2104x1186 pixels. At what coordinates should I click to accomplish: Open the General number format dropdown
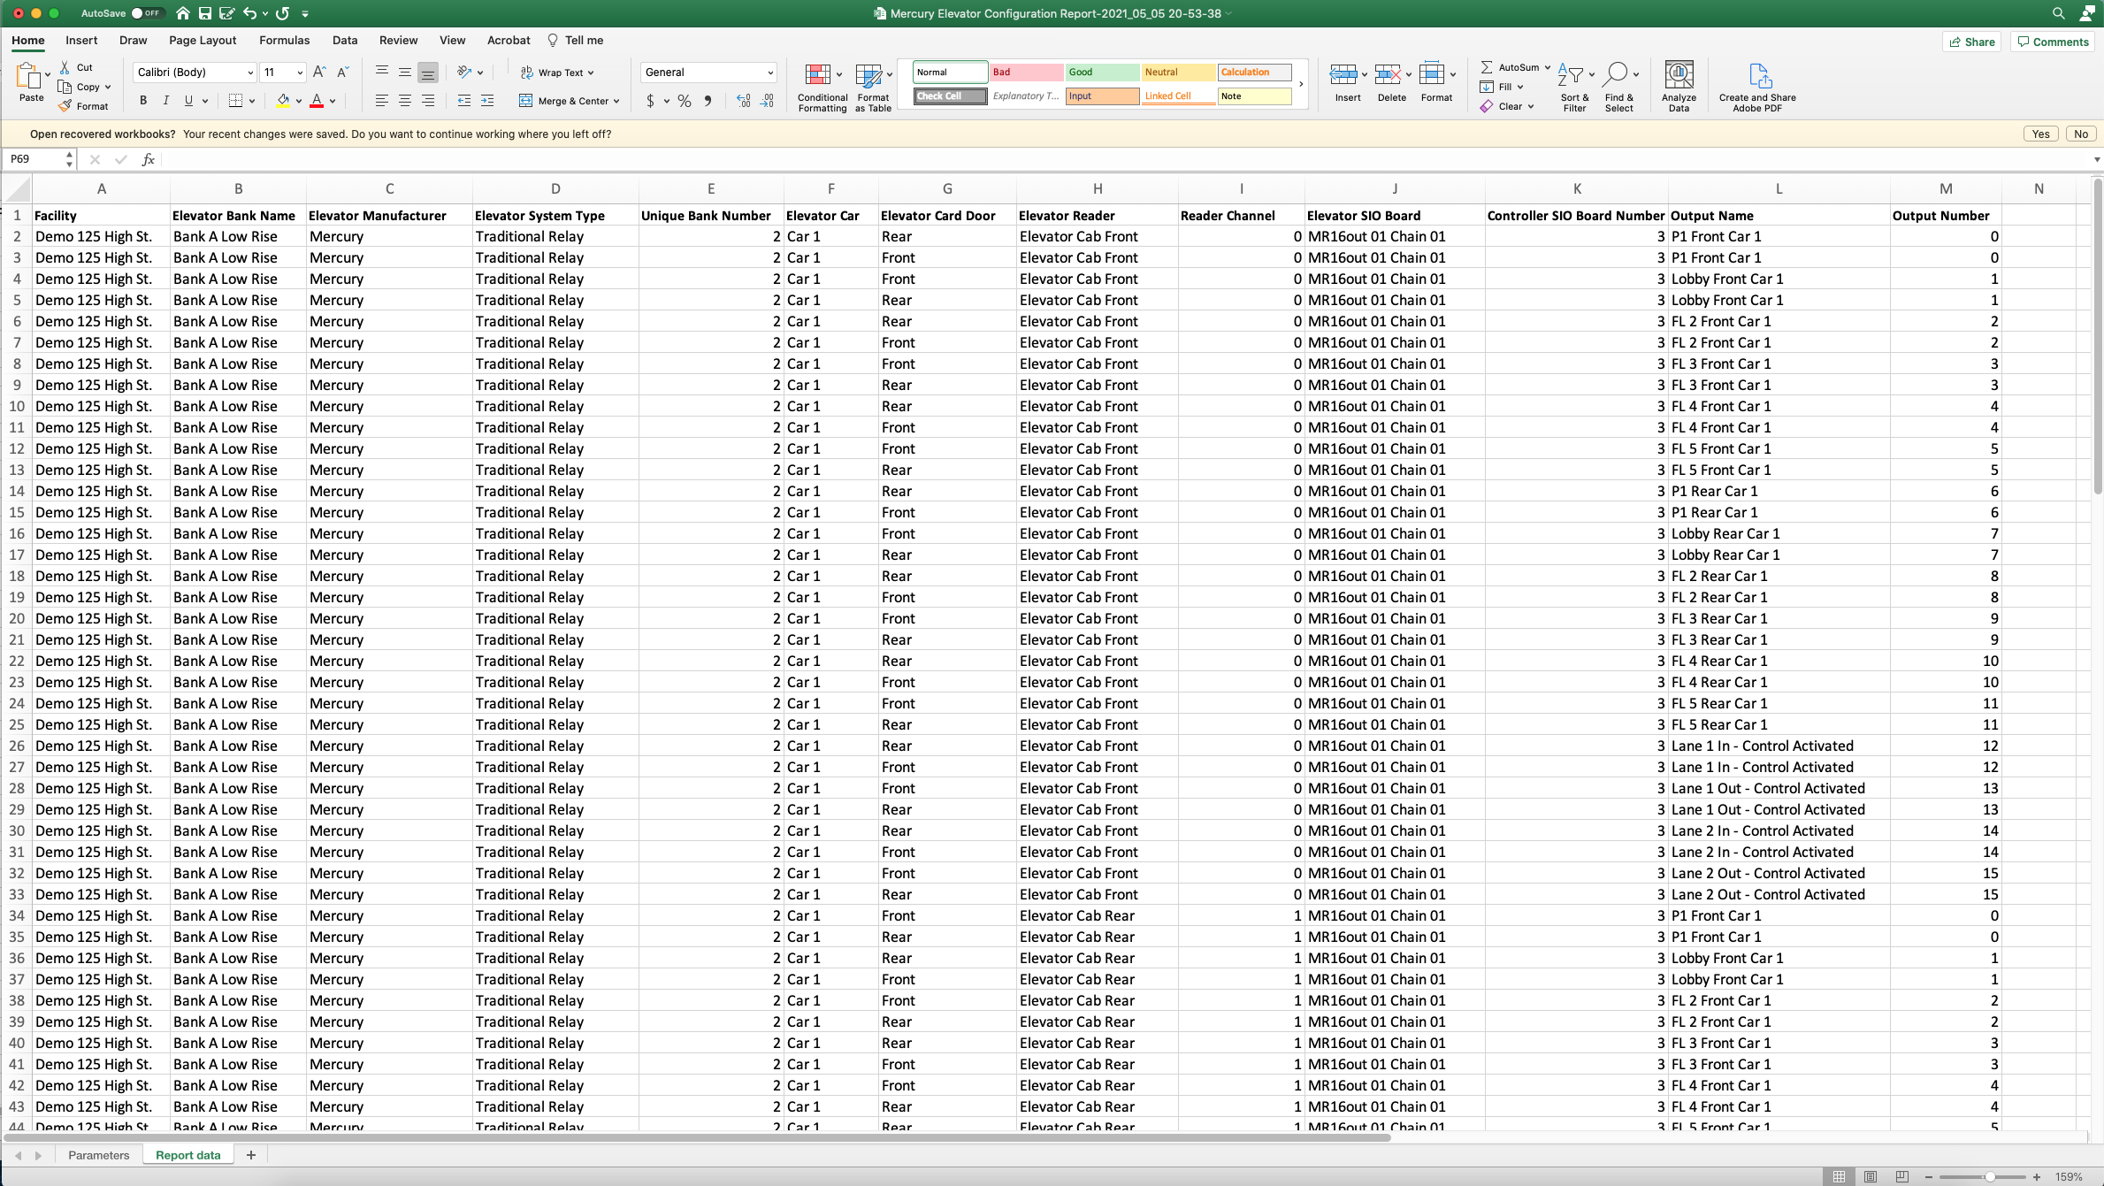tap(768, 72)
